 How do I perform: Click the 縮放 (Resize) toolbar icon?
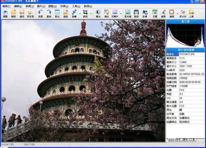click(x=66, y=14)
